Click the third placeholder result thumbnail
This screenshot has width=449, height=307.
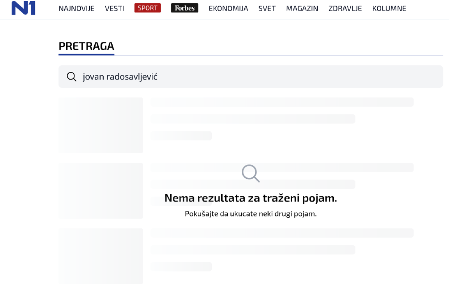[x=101, y=256]
